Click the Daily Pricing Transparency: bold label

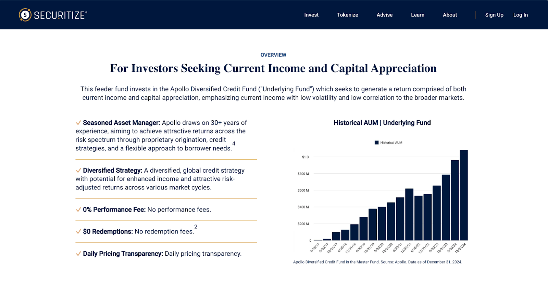123,254
